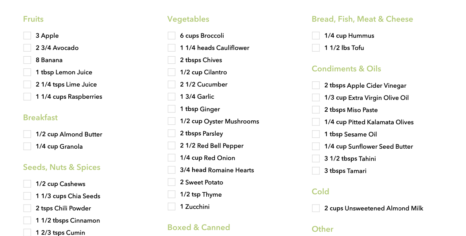The image size is (466, 236).
Task: Check the 1/2 cup Cashews box
Action: (28, 184)
